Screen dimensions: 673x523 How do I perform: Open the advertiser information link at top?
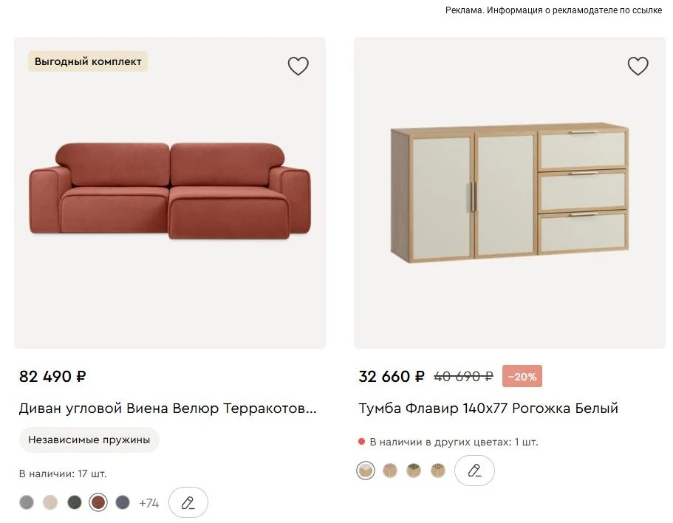[553, 10]
